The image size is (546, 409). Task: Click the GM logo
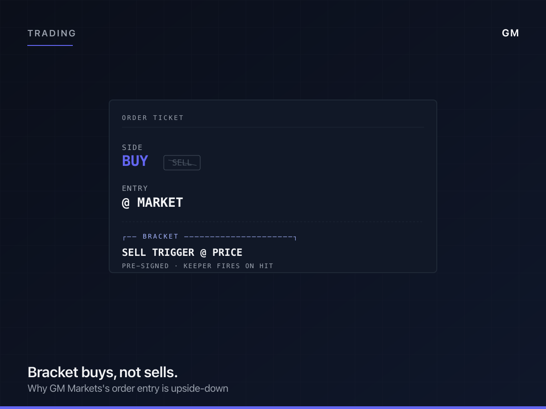coord(510,33)
